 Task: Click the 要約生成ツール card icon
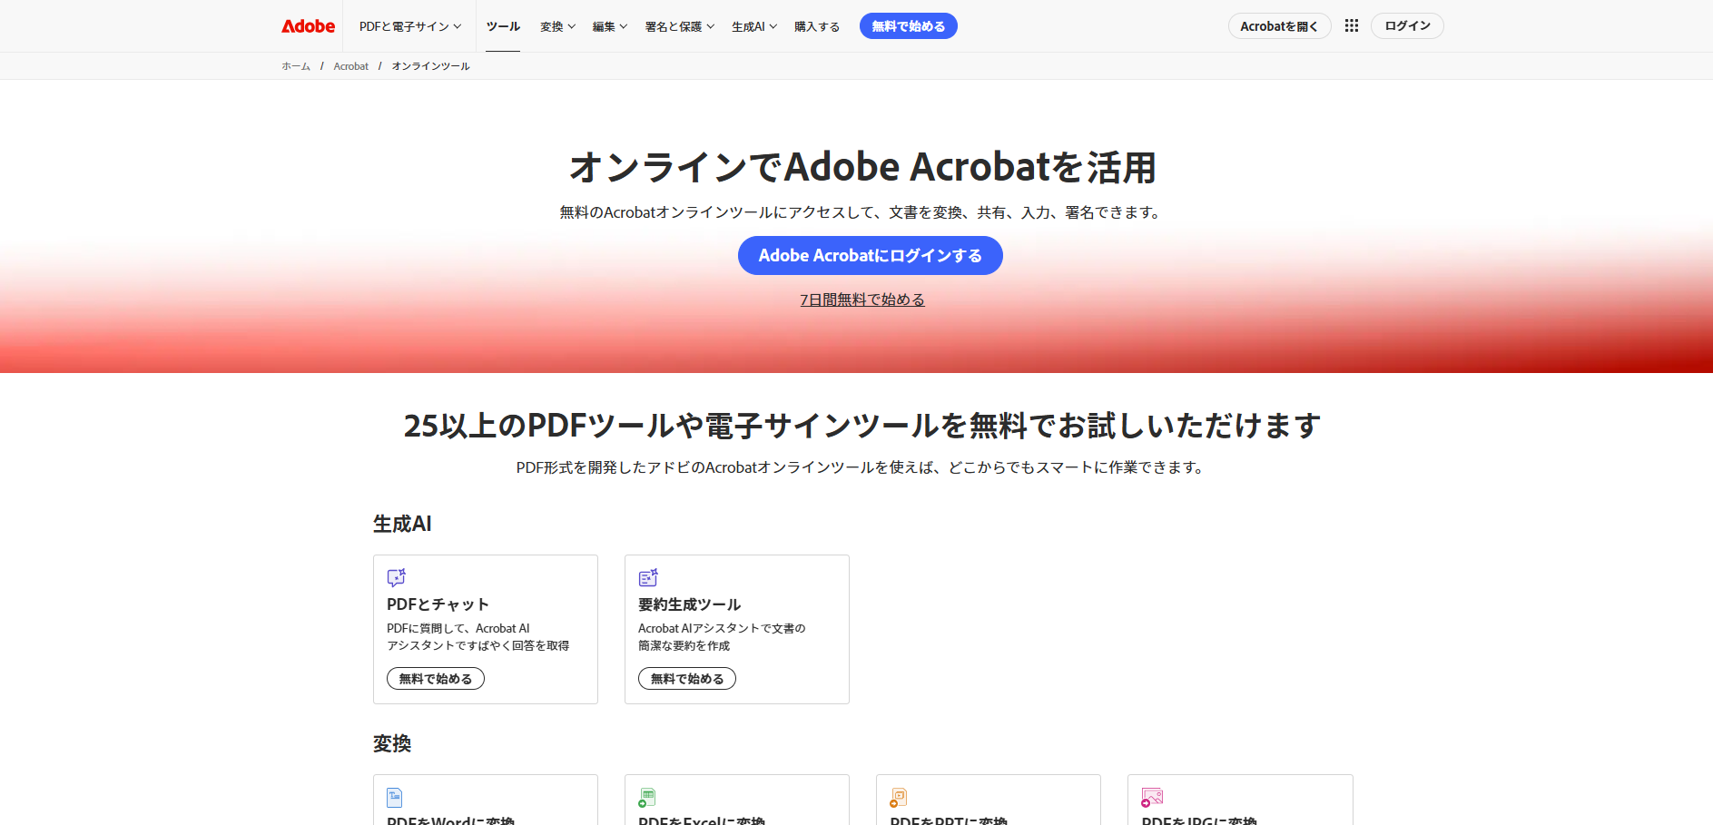pos(648,577)
